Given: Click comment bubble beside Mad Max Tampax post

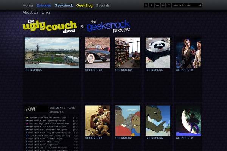Looking at the screenshot, I should click(x=77, y=139).
